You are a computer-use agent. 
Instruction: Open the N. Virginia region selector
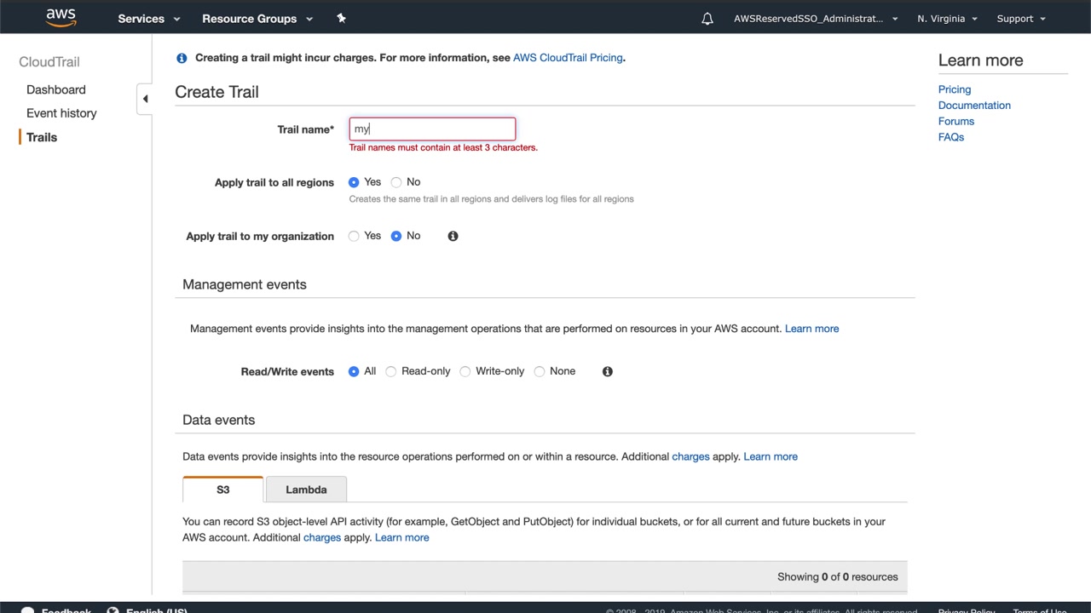tap(947, 19)
